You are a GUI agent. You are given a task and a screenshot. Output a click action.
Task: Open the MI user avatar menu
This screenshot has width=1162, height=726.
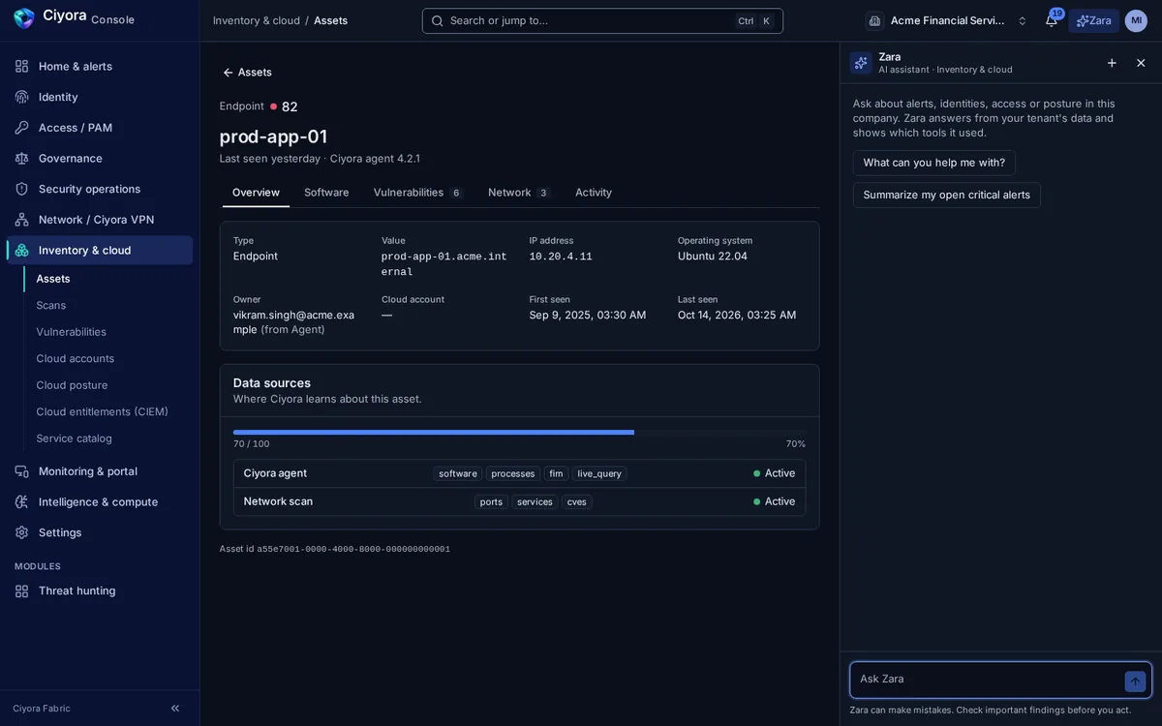(x=1136, y=20)
